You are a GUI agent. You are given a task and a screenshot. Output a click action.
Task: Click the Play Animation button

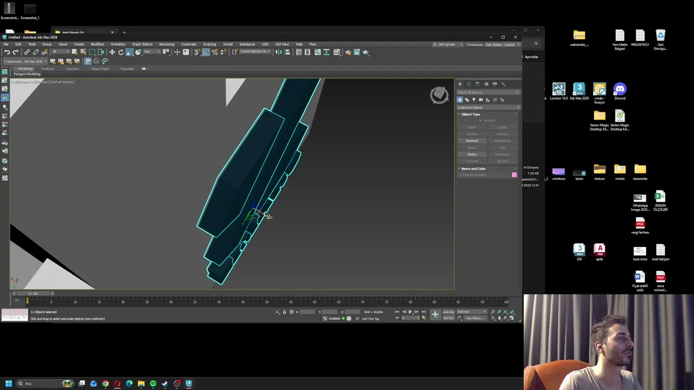[410, 312]
